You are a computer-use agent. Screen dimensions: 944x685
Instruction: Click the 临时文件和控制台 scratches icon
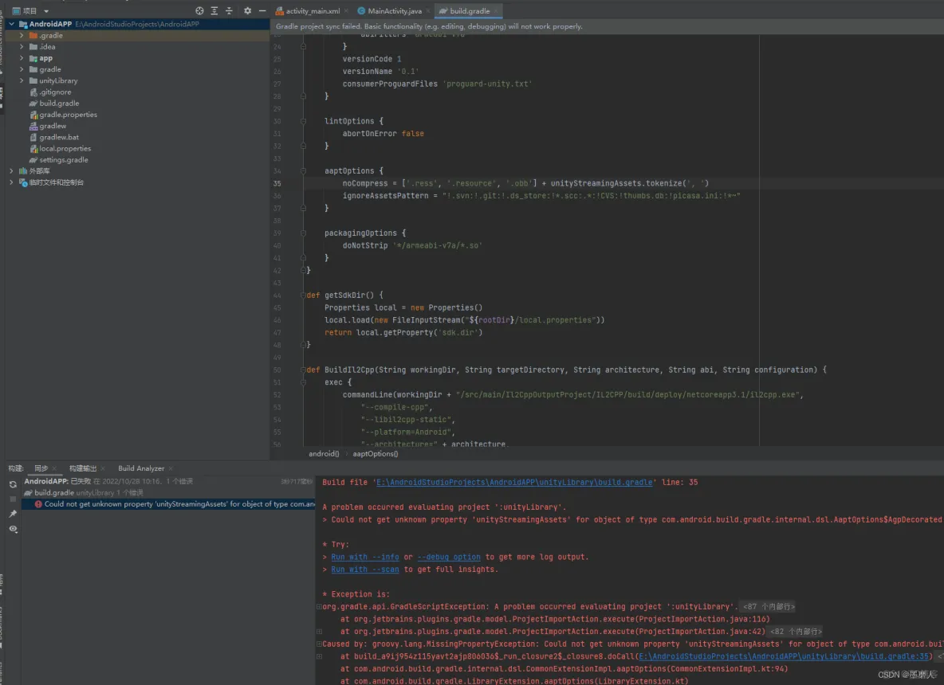tap(23, 182)
